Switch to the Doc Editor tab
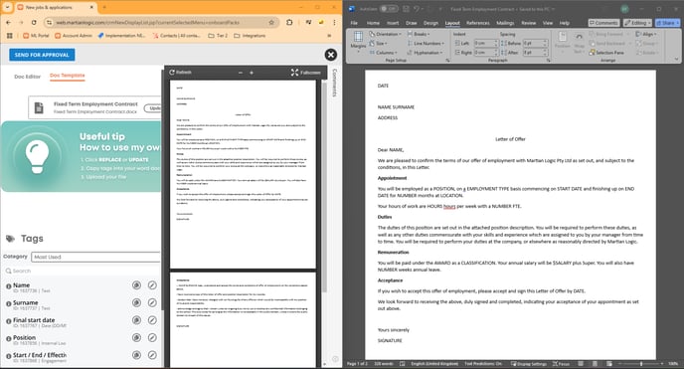The width and height of the screenshot is (684, 369). [x=27, y=77]
